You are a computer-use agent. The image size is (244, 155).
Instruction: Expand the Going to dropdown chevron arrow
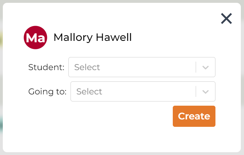[206, 92]
